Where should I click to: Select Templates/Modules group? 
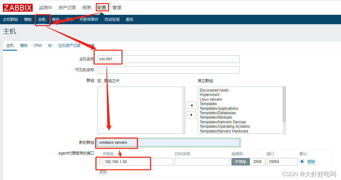pos(216,117)
